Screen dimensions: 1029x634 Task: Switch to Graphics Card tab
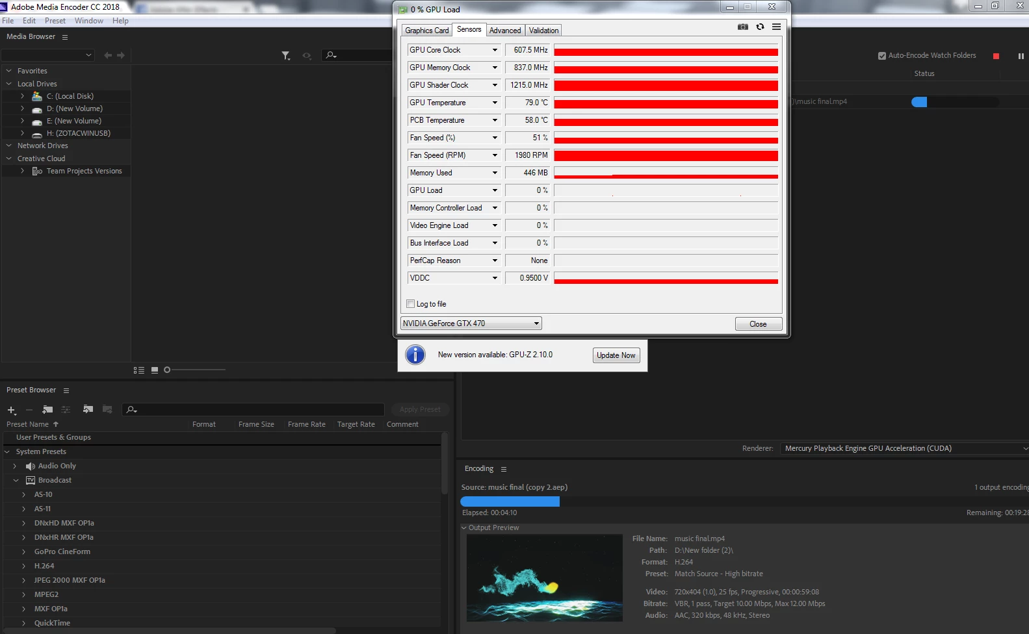[427, 31]
